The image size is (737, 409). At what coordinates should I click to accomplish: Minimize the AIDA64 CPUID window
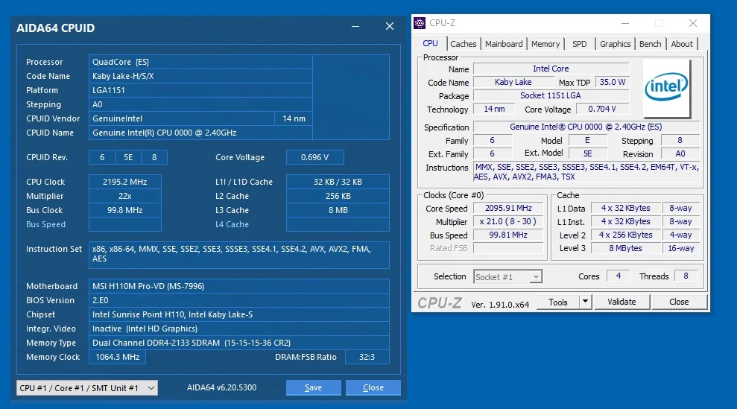click(x=355, y=26)
